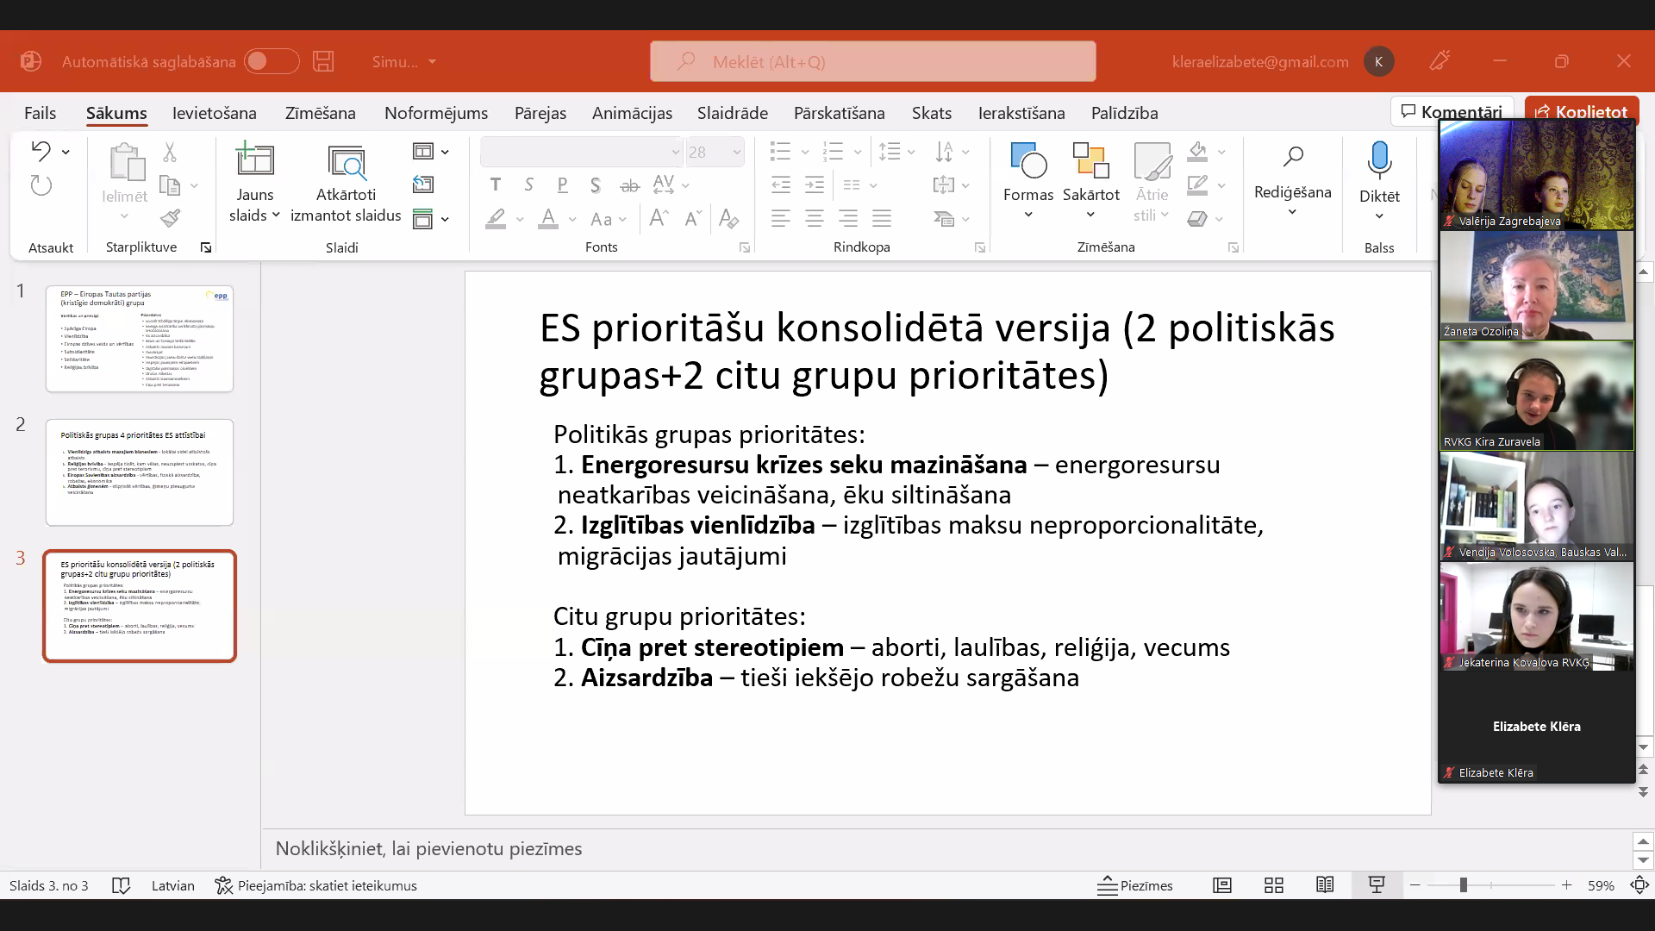Expand the Undo history dropdown arrow
This screenshot has width=1655, height=931.
[66, 152]
